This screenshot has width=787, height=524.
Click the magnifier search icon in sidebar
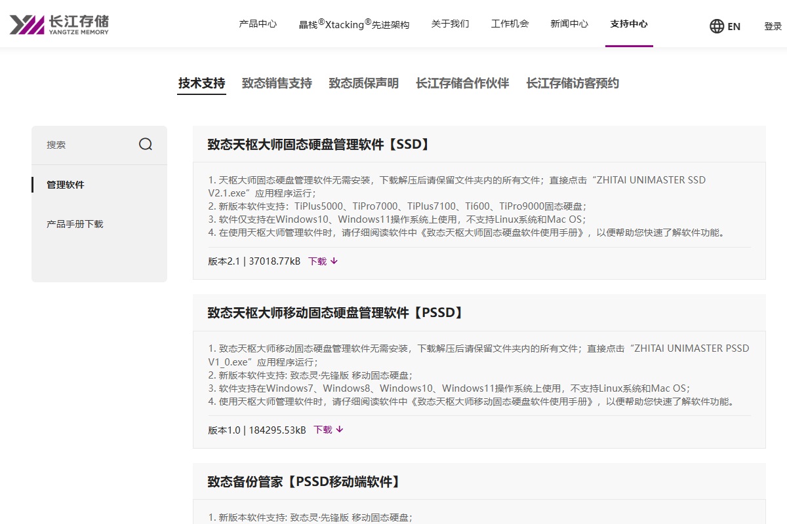coord(146,144)
